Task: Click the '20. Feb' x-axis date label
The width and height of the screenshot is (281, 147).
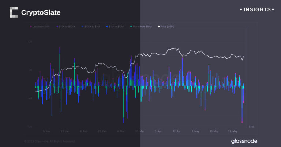Action: (x=102, y=131)
